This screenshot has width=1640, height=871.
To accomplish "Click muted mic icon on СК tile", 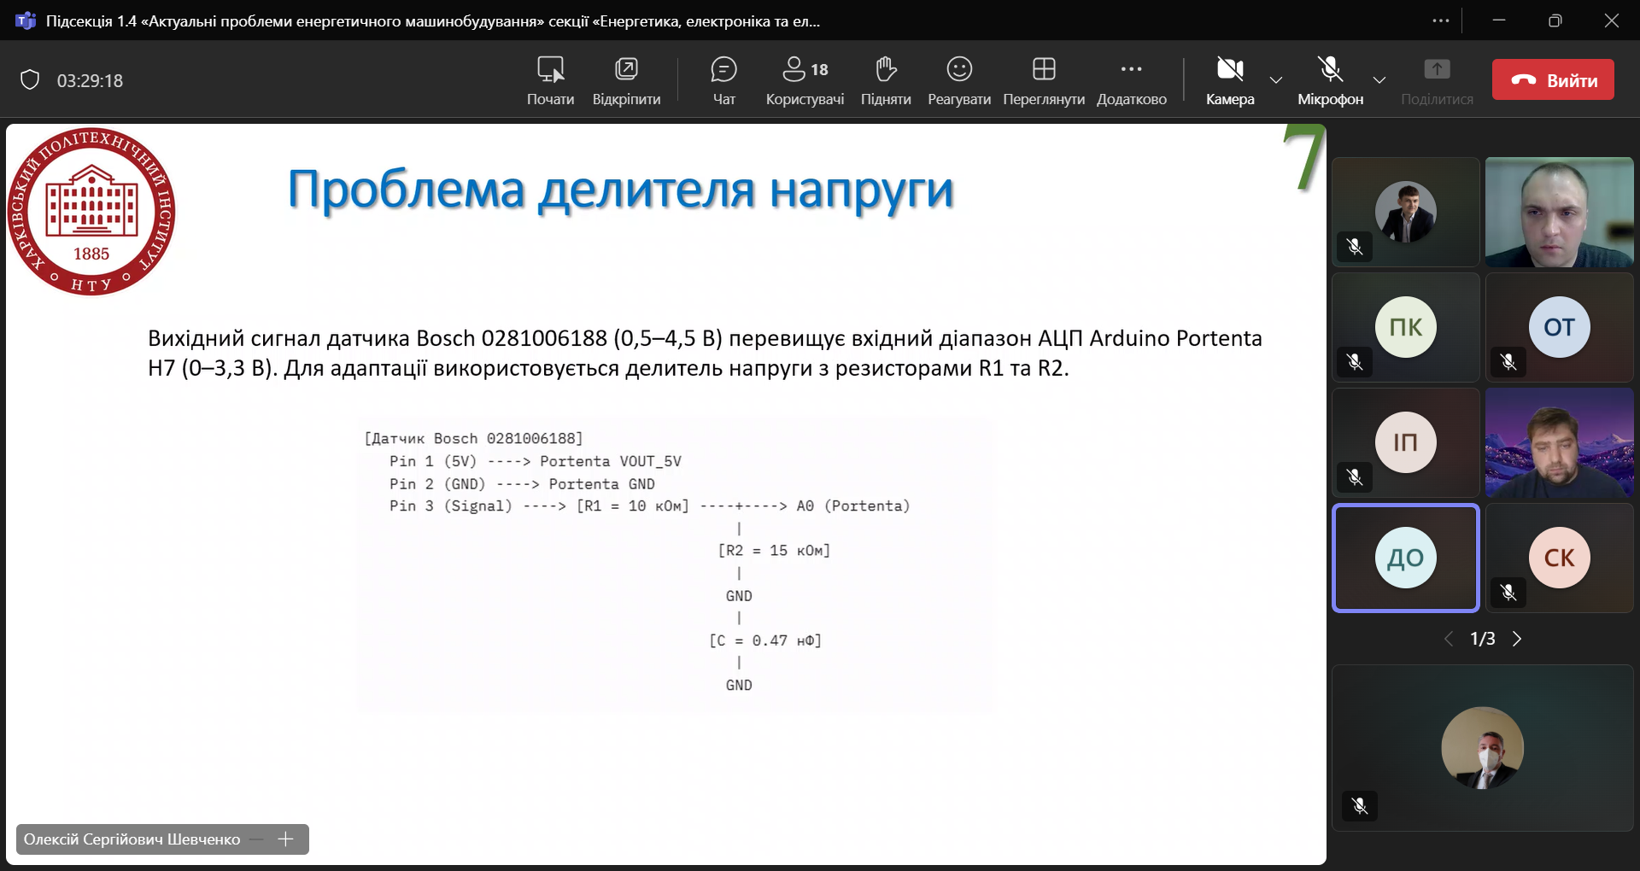I will coord(1508,593).
